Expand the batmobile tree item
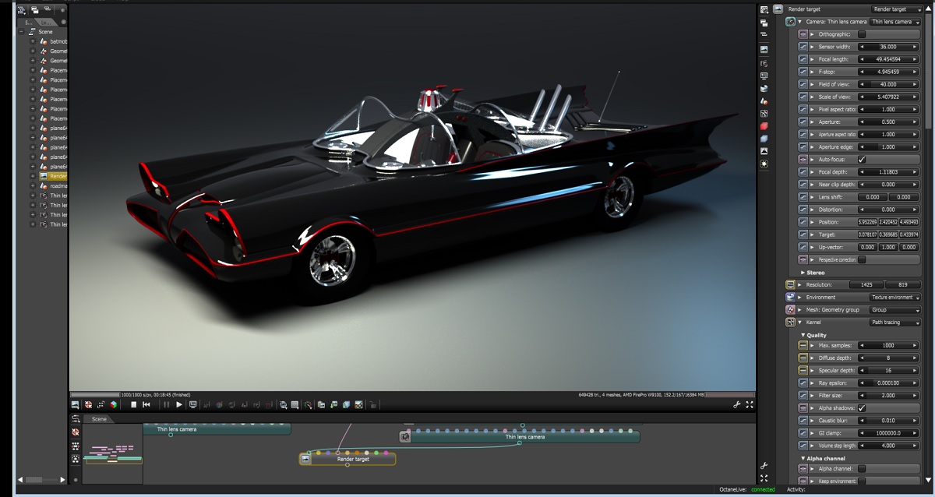Viewport: 935px width, 497px height. click(x=33, y=41)
